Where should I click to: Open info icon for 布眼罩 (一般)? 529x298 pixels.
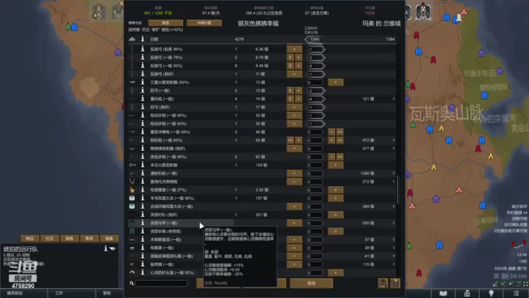tap(142, 248)
